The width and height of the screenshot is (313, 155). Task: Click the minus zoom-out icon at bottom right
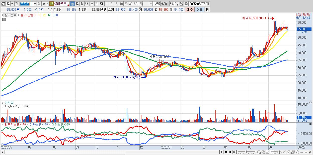click(301, 152)
